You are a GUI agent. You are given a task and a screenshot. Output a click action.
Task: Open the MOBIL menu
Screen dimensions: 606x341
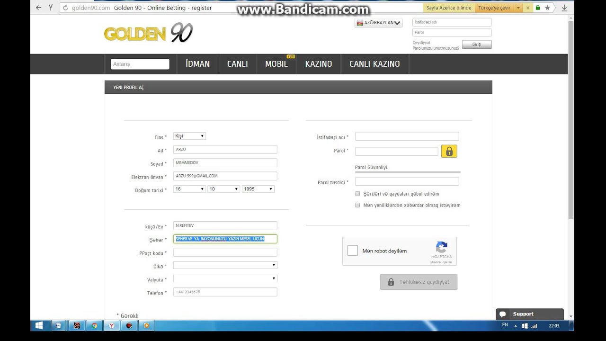coord(276,64)
